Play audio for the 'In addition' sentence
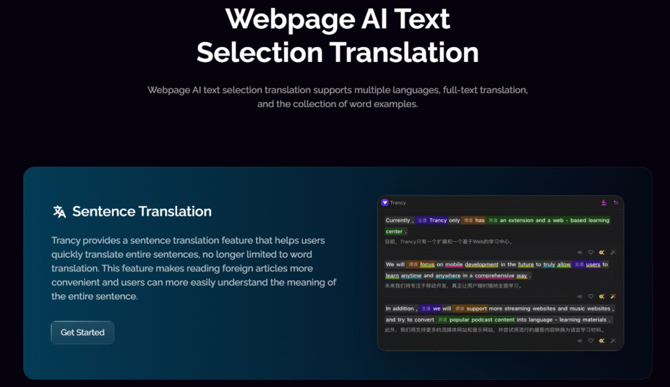670x387 pixels. (x=580, y=341)
